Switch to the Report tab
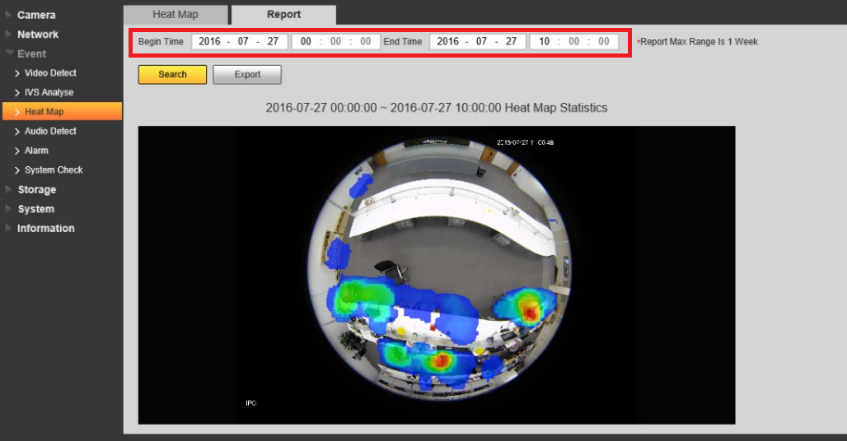The height and width of the screenshot is (441, 847). click(283, 15)
